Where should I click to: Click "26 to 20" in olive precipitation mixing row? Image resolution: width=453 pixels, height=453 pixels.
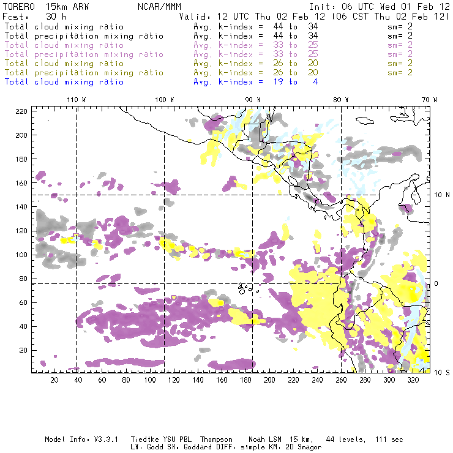coord(296,73)
